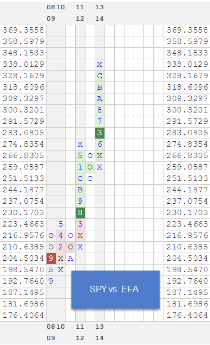
Task: Click the 6 cell in the 274.8354 row
Action: click(x=100, y=145)
